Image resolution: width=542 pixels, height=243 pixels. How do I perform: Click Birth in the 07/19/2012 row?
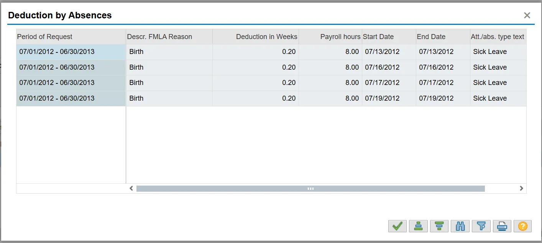169,98
